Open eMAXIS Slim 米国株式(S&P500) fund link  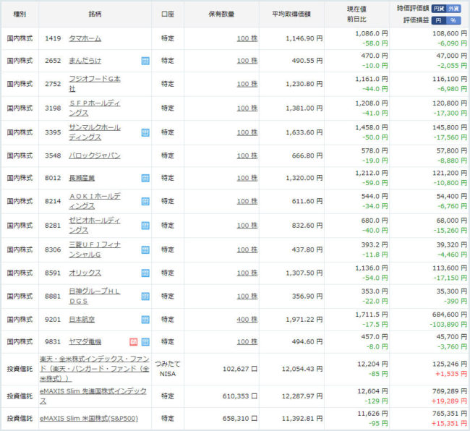[88, 418]
